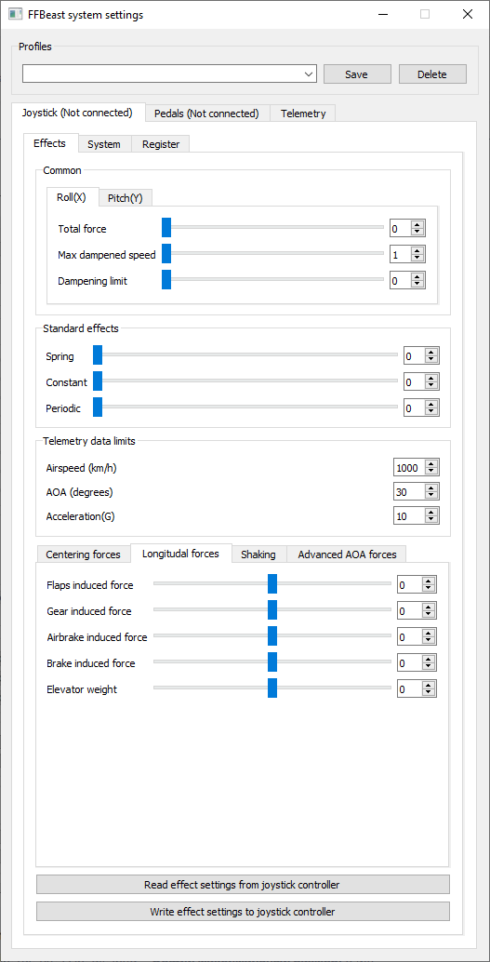Switch to the Pitch(Y) axis tab

126,197
